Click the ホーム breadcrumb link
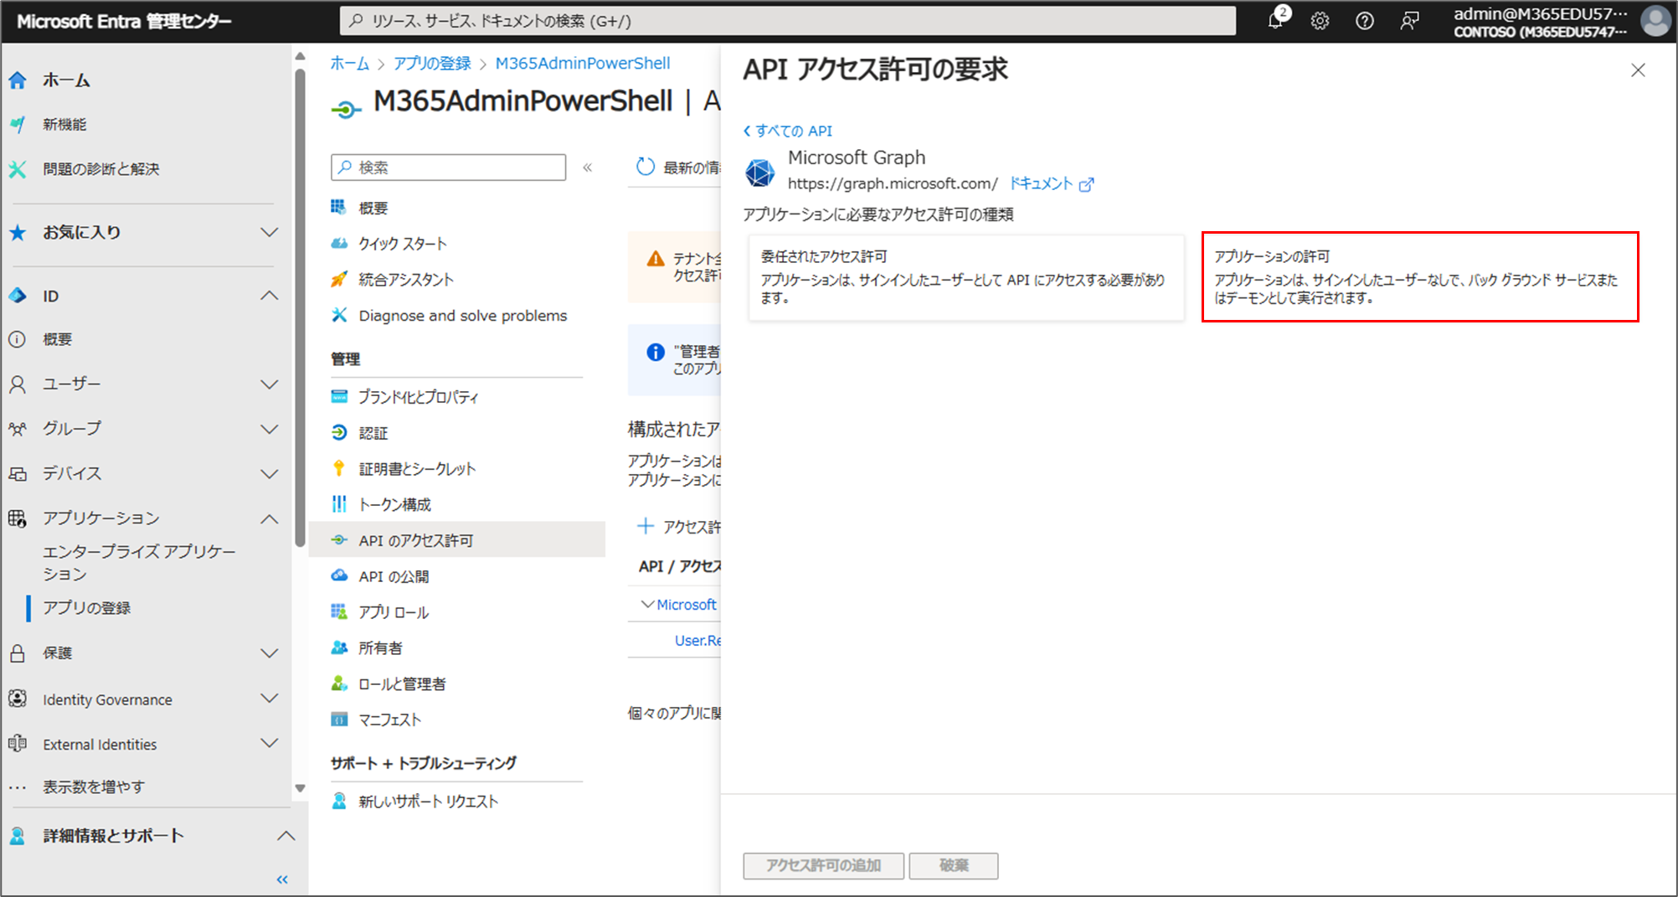This screenshot has height=897, width=1678. point(349,64)
